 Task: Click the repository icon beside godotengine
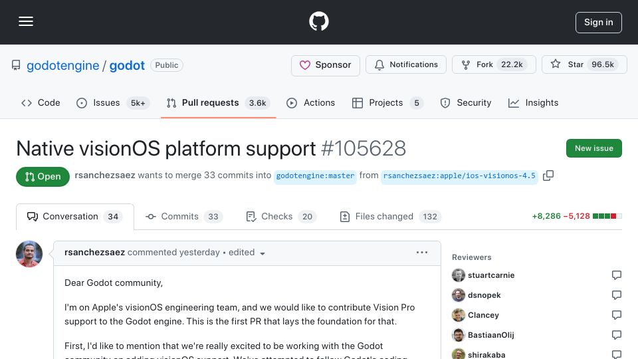click(16, 65)
